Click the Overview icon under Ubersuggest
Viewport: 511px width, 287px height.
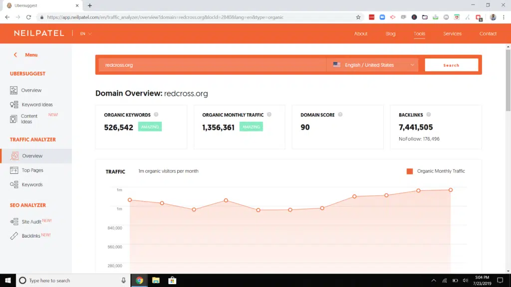coord(13,90)
